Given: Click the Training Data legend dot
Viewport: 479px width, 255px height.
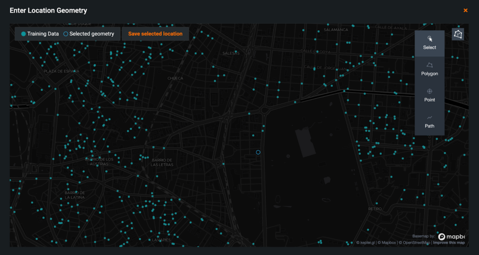Looking at the screenshot, I should point(23,34).
